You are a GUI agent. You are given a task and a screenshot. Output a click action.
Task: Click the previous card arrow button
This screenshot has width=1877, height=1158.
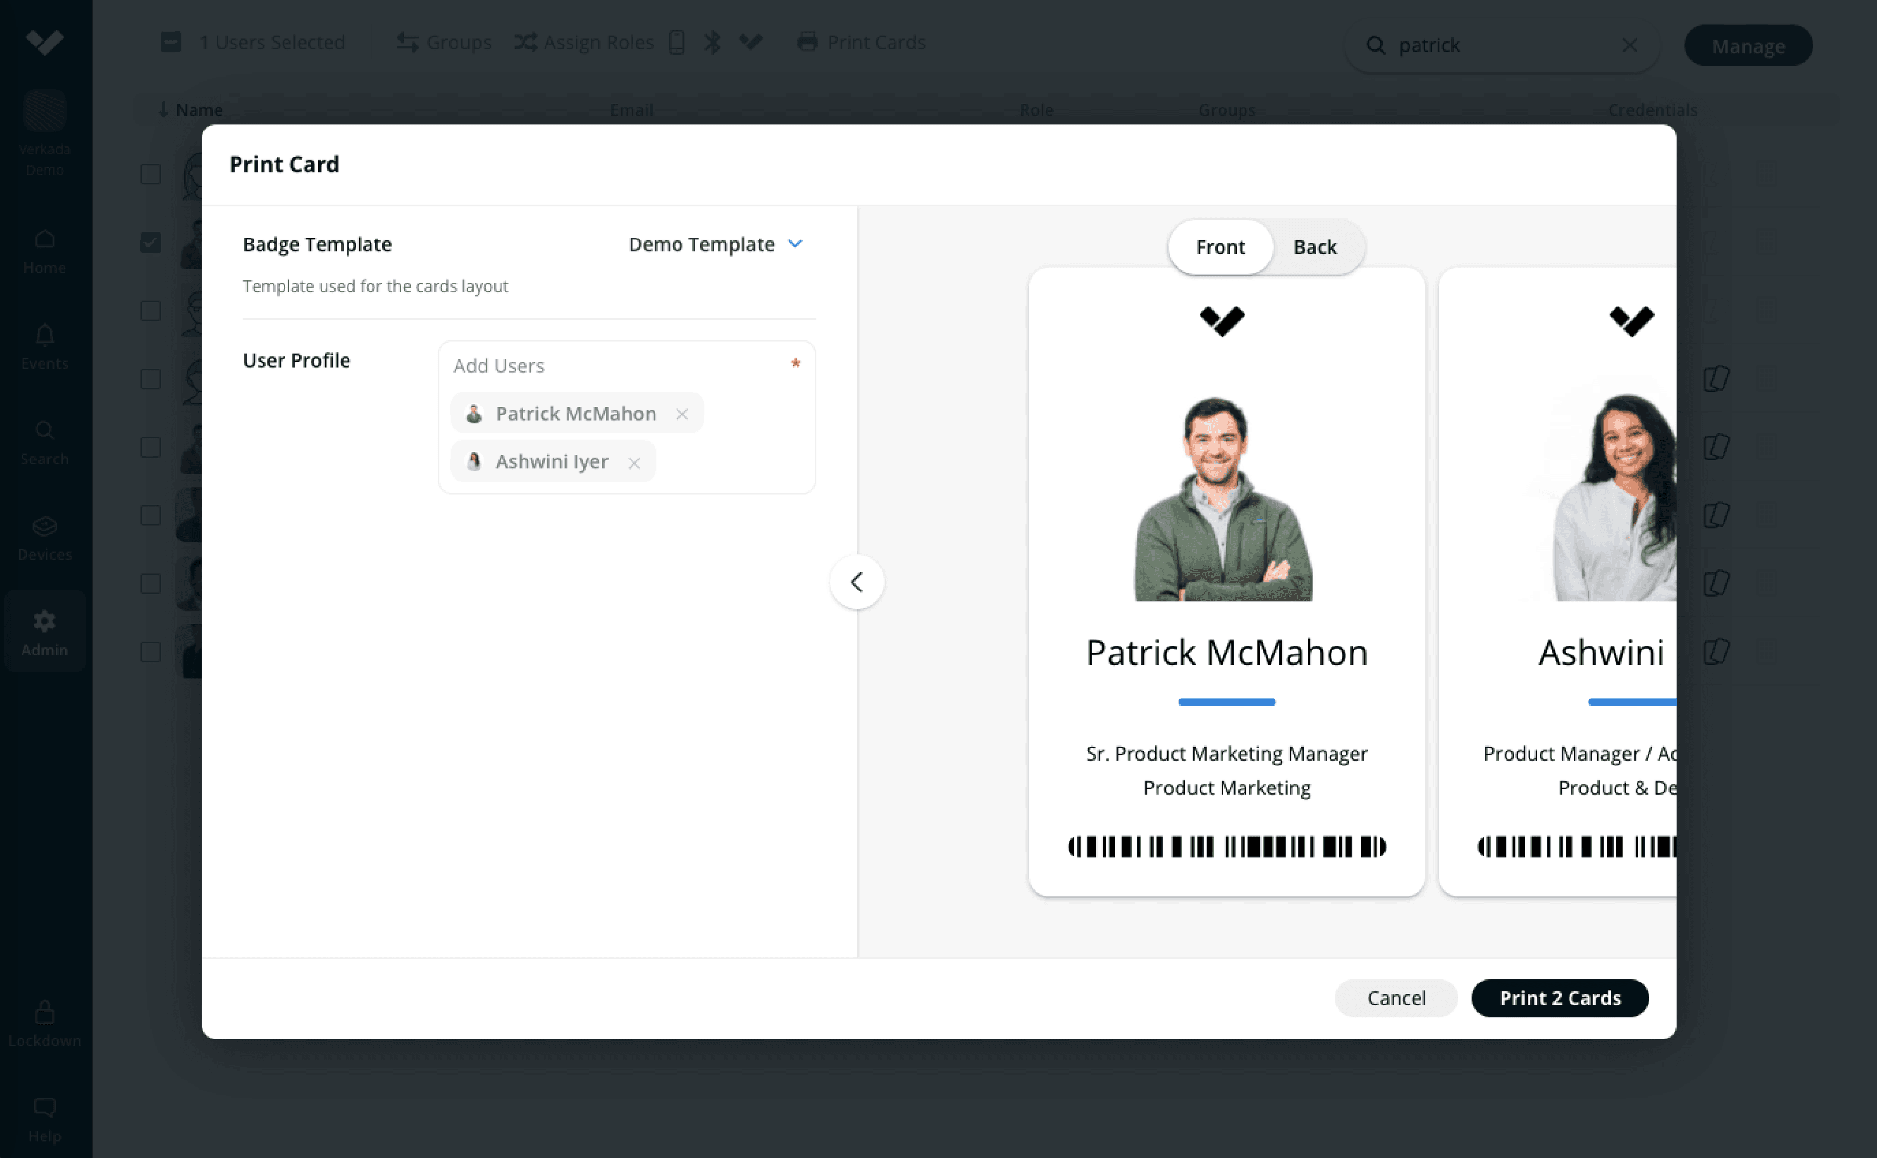856,582
